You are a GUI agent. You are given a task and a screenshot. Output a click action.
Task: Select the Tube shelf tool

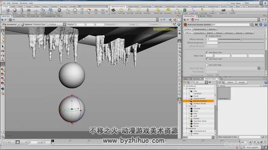point(22,11)
